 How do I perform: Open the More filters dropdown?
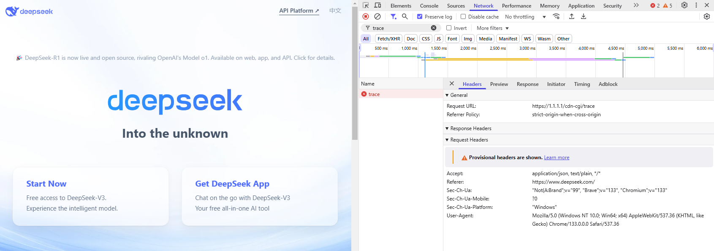tap(493, 28)
